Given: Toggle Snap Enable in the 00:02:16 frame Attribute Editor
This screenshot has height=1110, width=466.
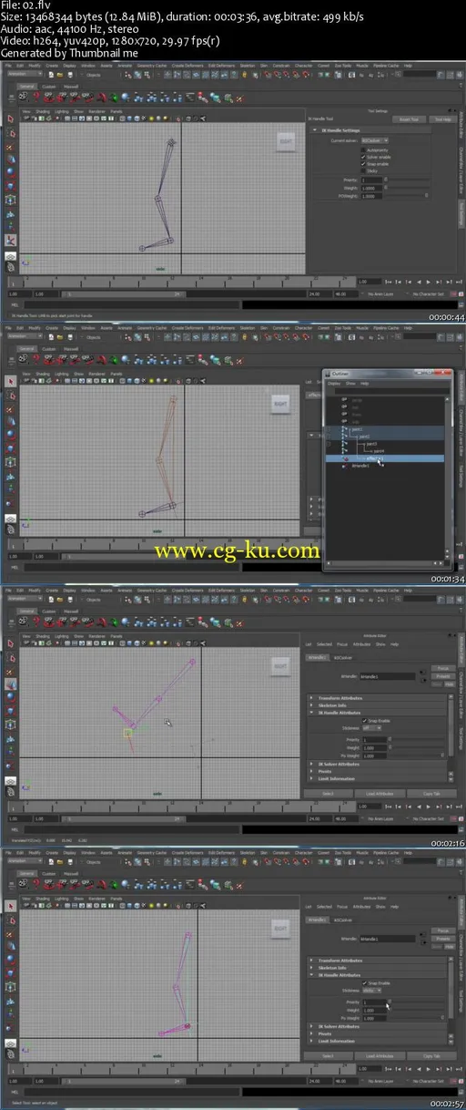Looking at the screenshot, I should click(x=364, y=720).
